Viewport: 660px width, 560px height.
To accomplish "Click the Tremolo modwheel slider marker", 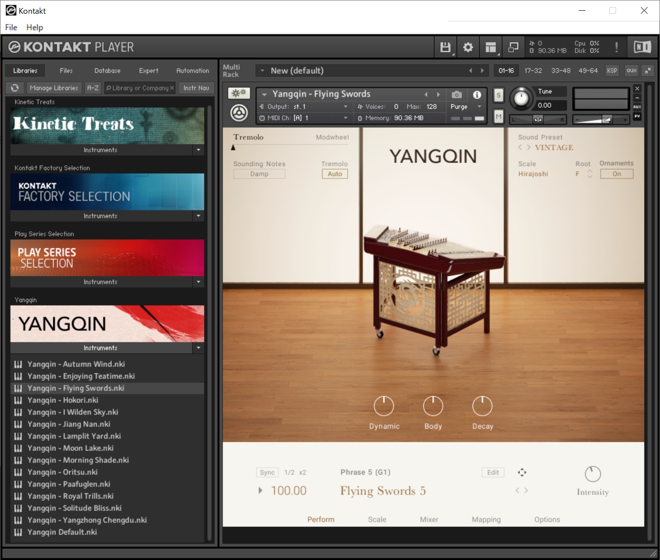I will point(233,148).
